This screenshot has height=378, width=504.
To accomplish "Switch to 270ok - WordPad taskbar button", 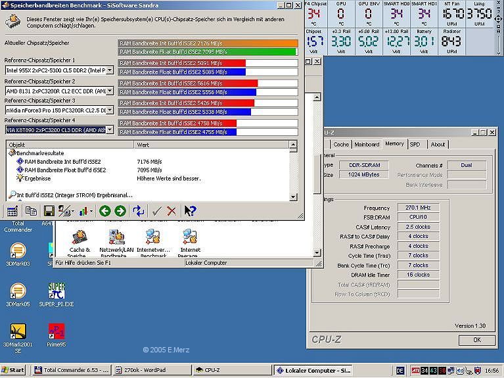I will pyautogui.click(x=152, y=370).
